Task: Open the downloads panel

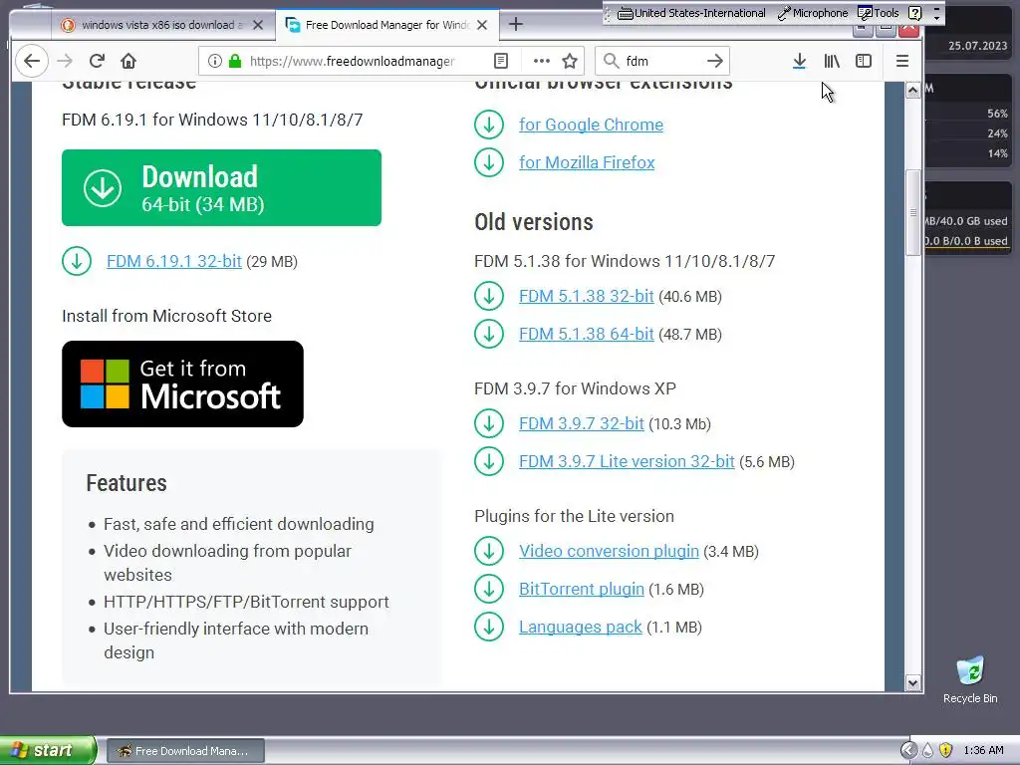Action: coord(800,61)
